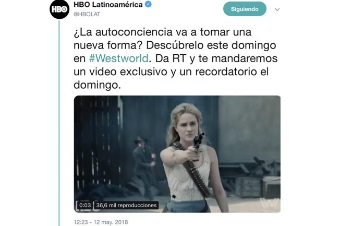
Task: Expand the tweet options chevron
Action: 277,9
